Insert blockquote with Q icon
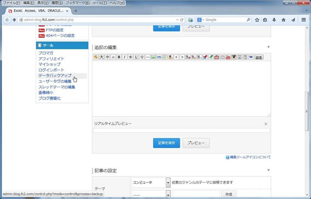Screen dimensions: 311x199 tap(142, 57)
